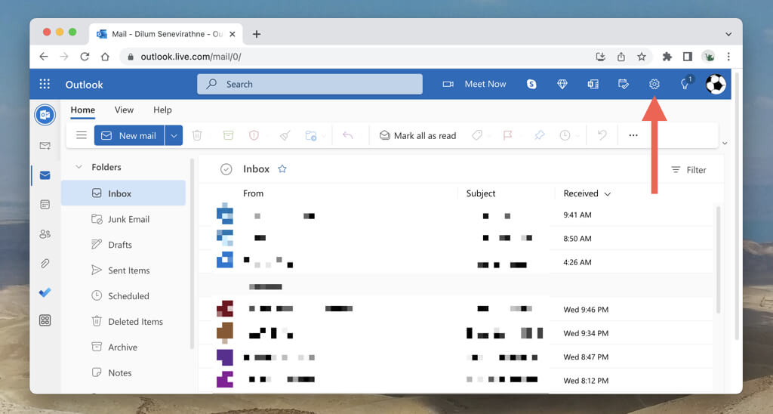Open the Filter menu
This screenshot has height=414, width=773.
click(688, 170)
